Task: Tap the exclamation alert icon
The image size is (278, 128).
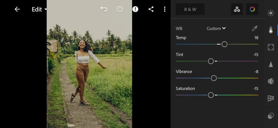Action: [x=135, y=9]
